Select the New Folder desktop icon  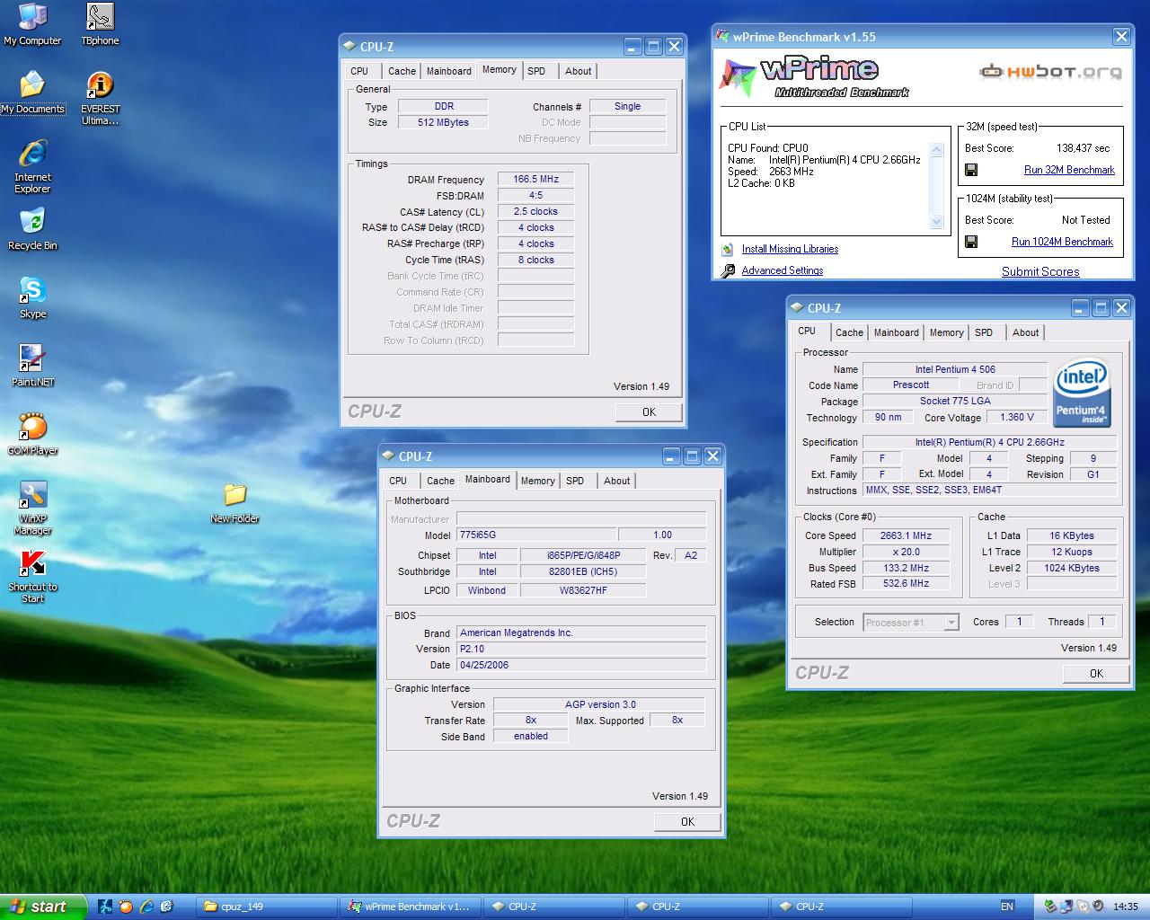(x=234, y=503)
